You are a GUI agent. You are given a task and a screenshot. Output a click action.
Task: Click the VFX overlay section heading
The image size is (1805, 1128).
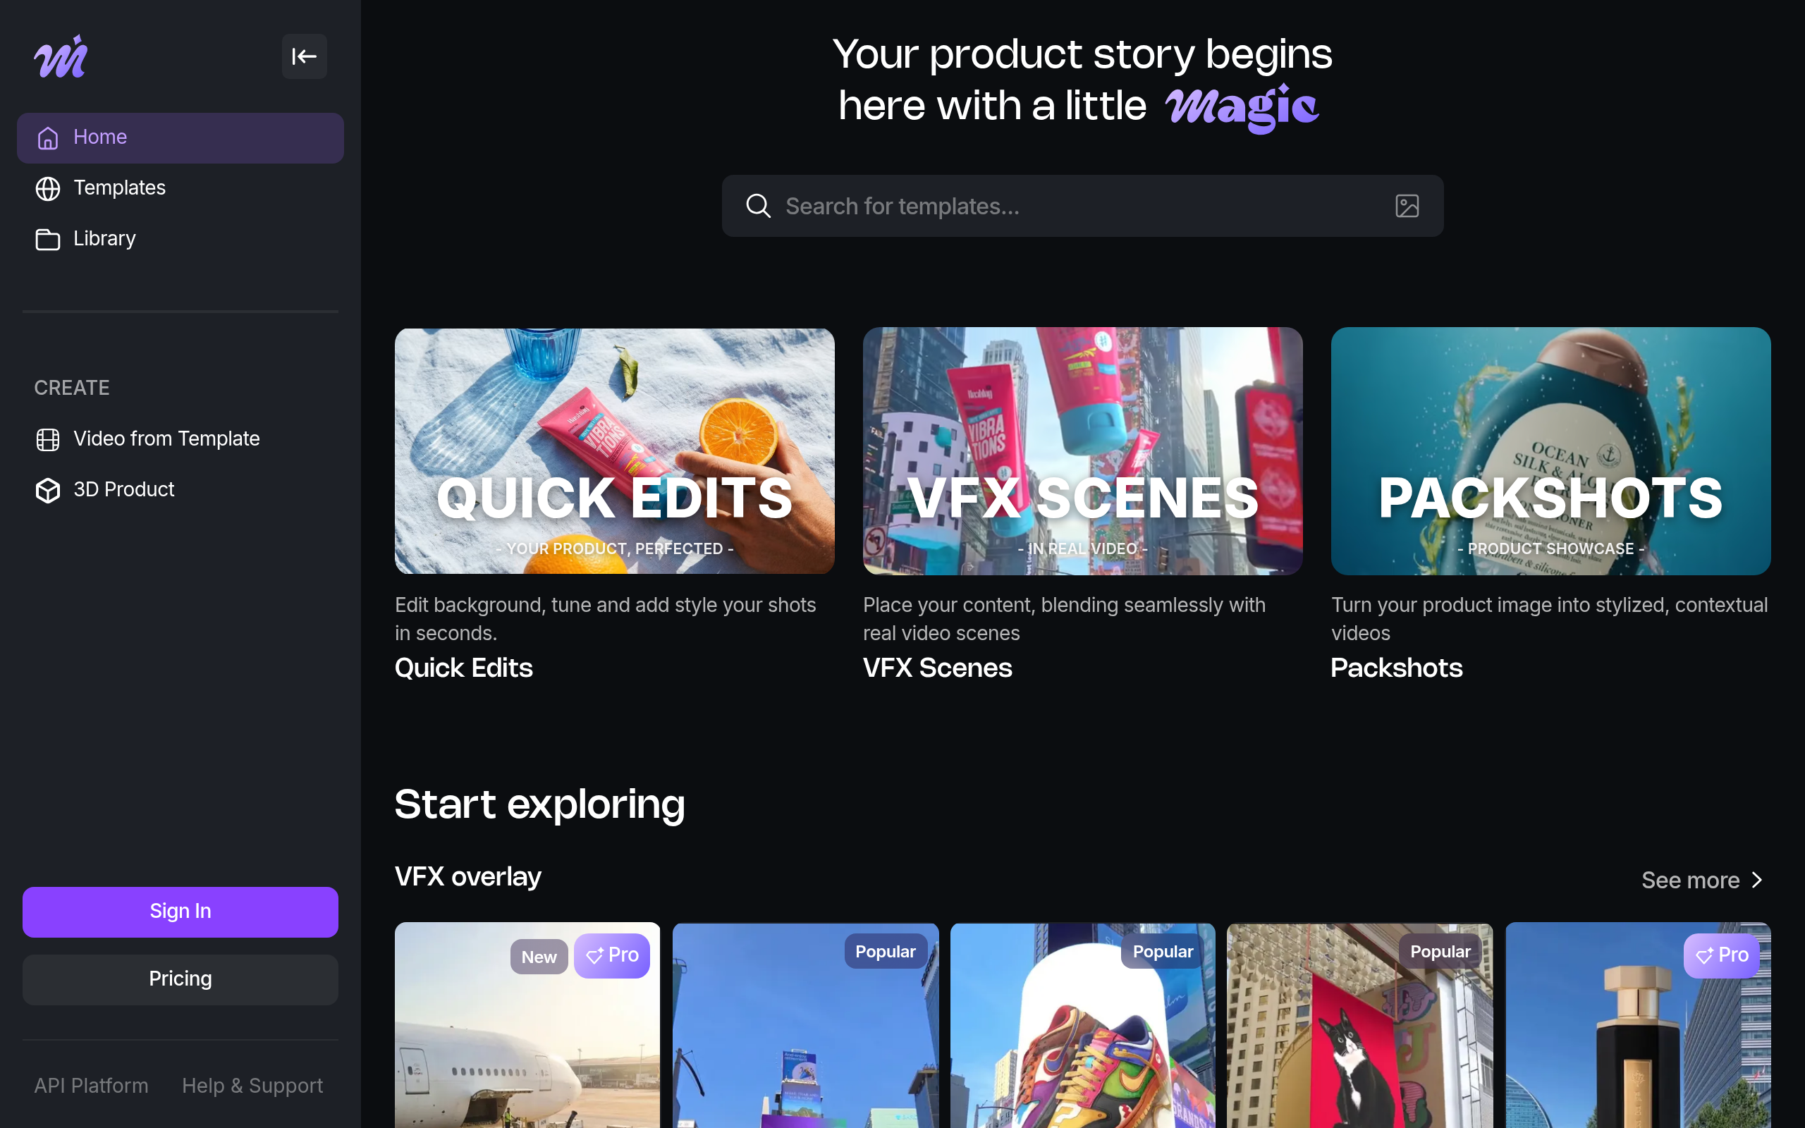(x=467, y=876)
